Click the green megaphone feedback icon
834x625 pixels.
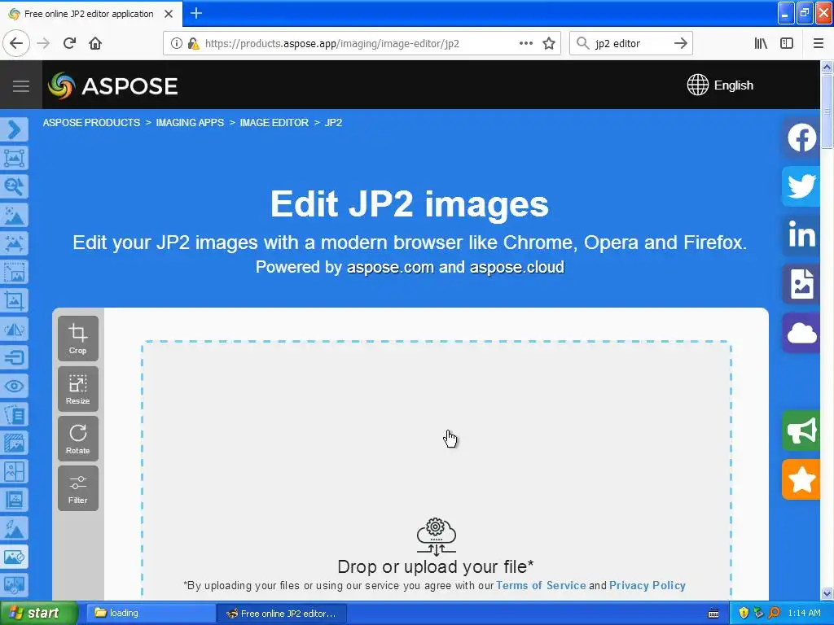tap(801, 431)
